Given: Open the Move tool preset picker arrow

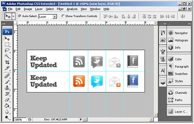Looking at the screenshot, I should tap(13, 16).
